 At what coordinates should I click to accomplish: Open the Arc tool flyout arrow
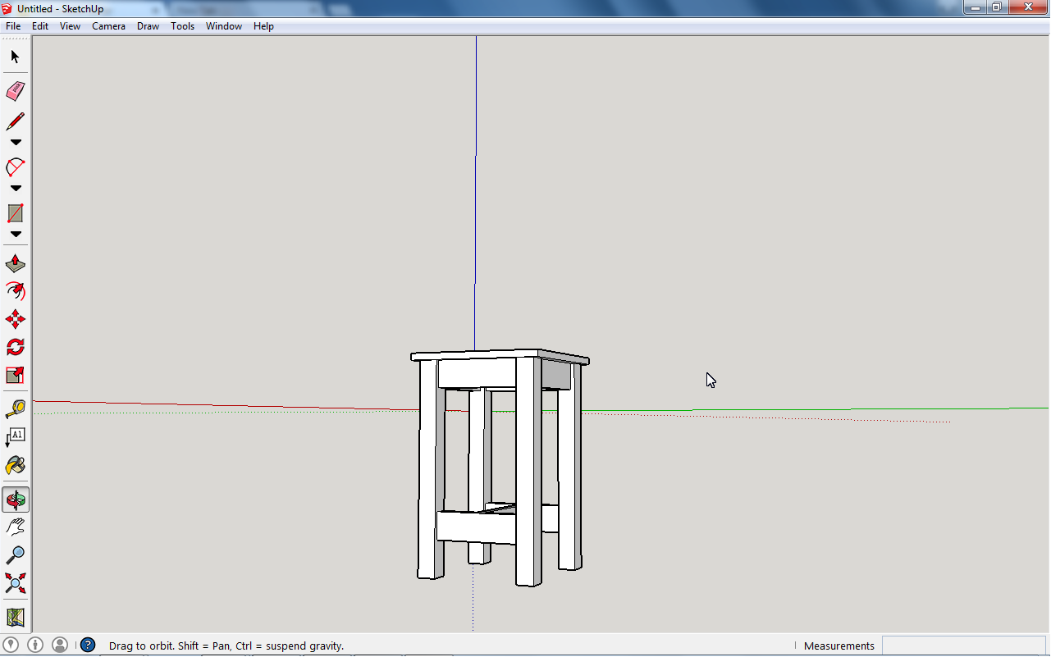[15, 188]
